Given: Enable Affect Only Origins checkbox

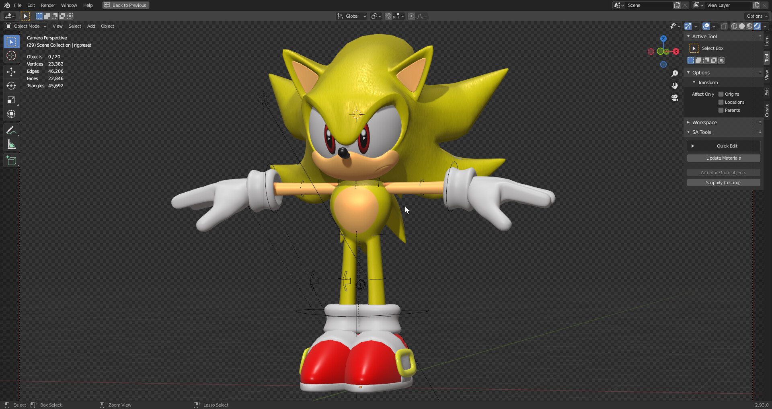Looking at the screenshot, I should click(x=721, y=94).
